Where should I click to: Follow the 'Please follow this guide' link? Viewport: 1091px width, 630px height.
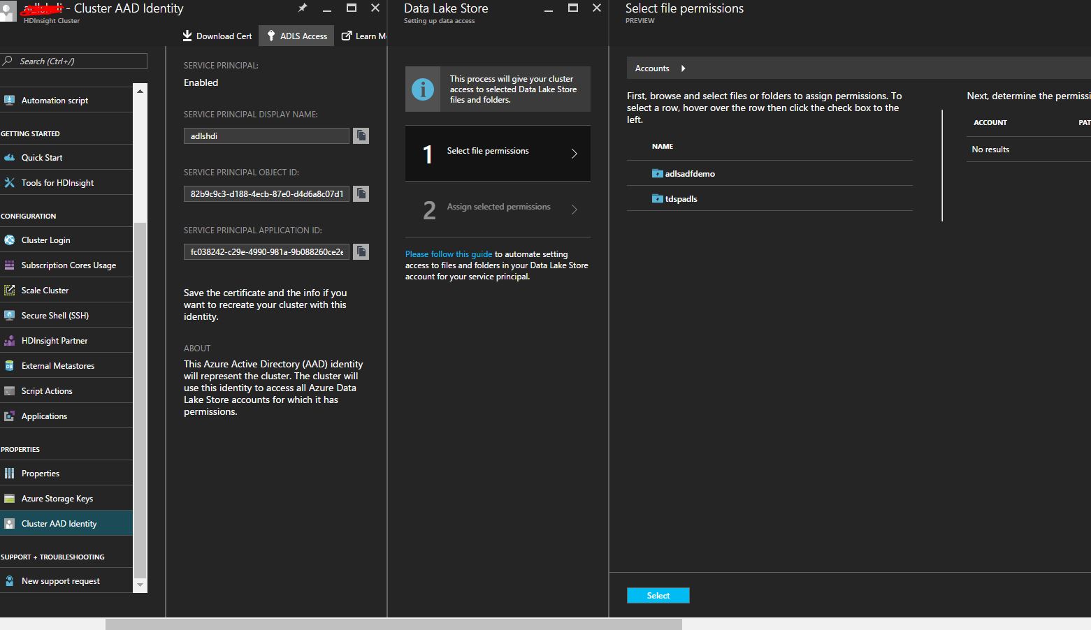tap(449, 254)
